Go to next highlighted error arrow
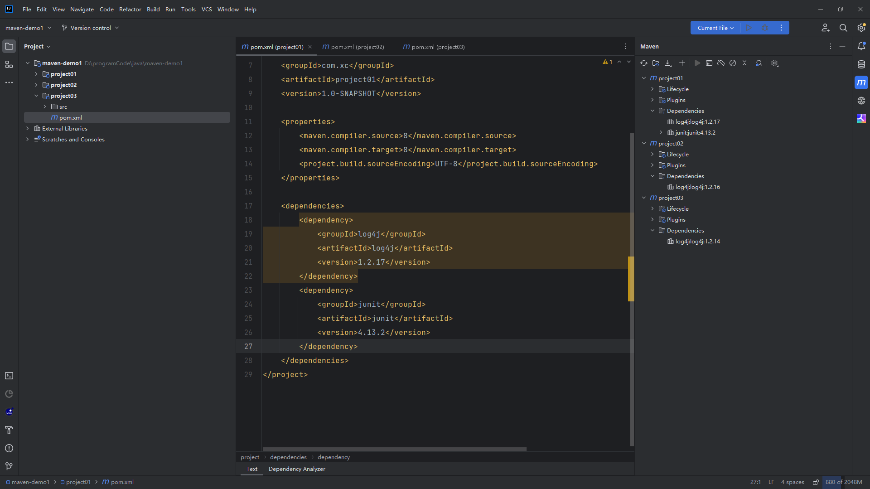Screen dimensions: 870x489 [629, 62]
